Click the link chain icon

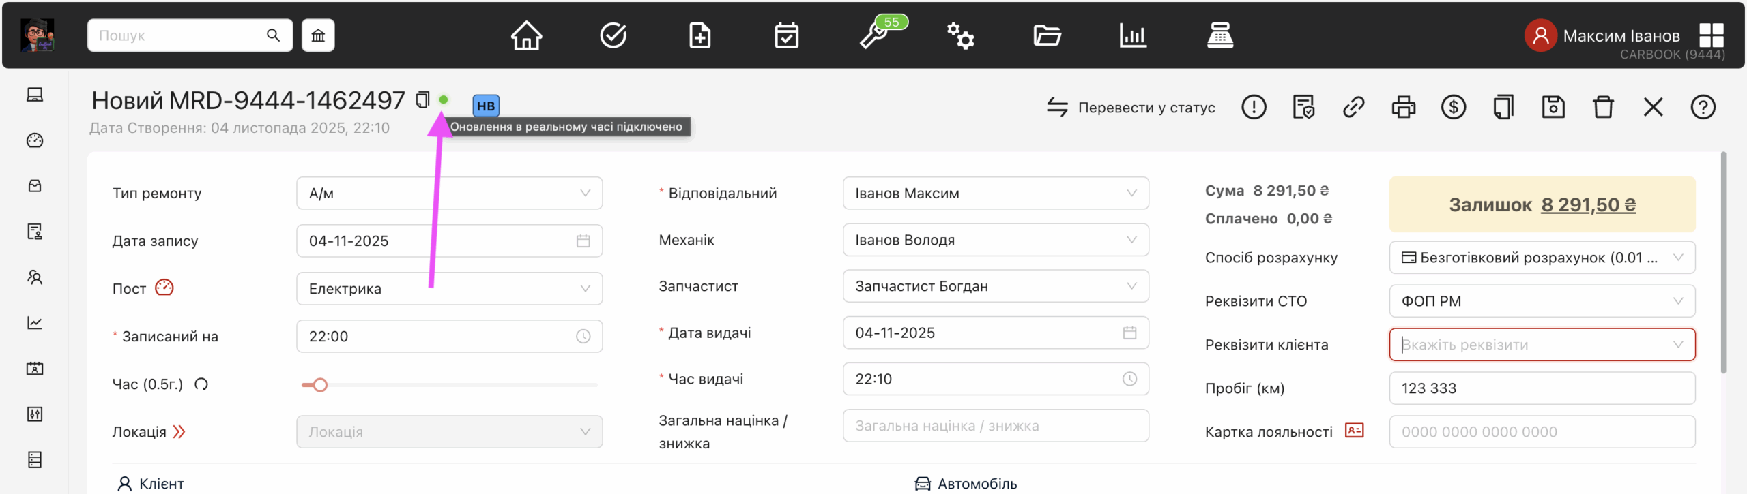(1353, 107)
